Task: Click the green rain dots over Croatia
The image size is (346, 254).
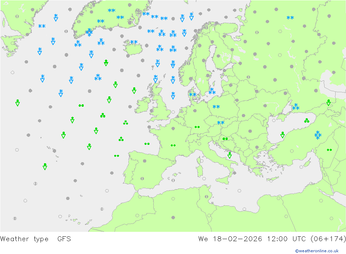Action: pos(225,139)
